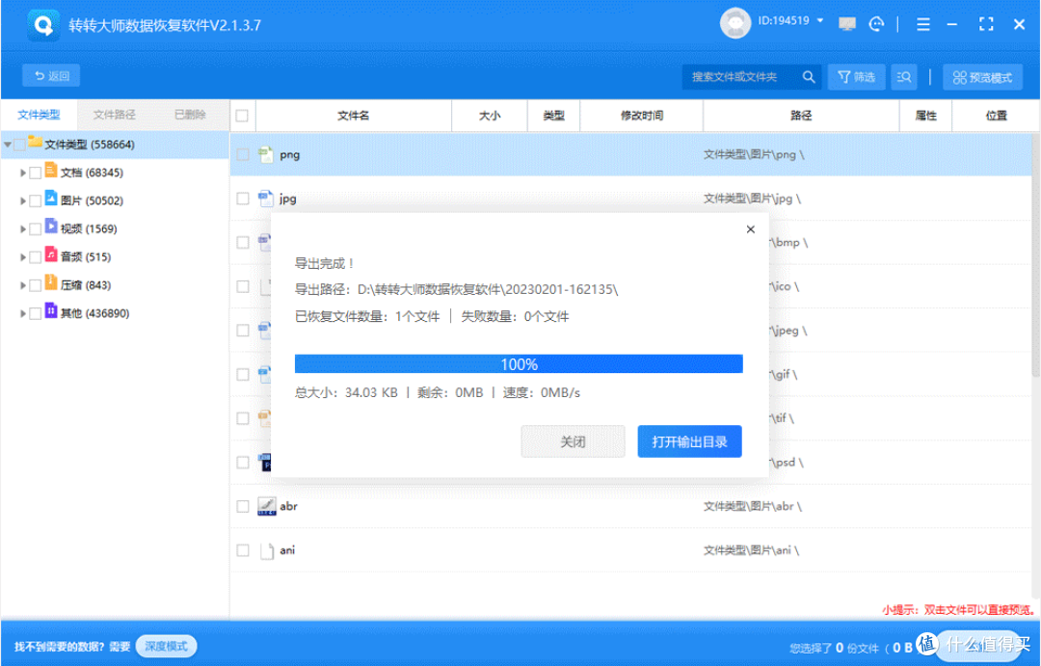The height and width of the screenshot is (666, 1041).
Task: Sort by the 位置 column header
Action: [996, 116]
